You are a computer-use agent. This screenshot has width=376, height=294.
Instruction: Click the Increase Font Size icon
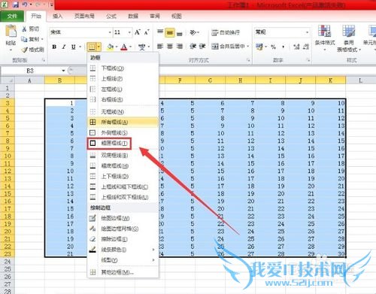137,32
